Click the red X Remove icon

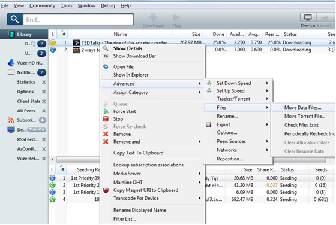106,134
